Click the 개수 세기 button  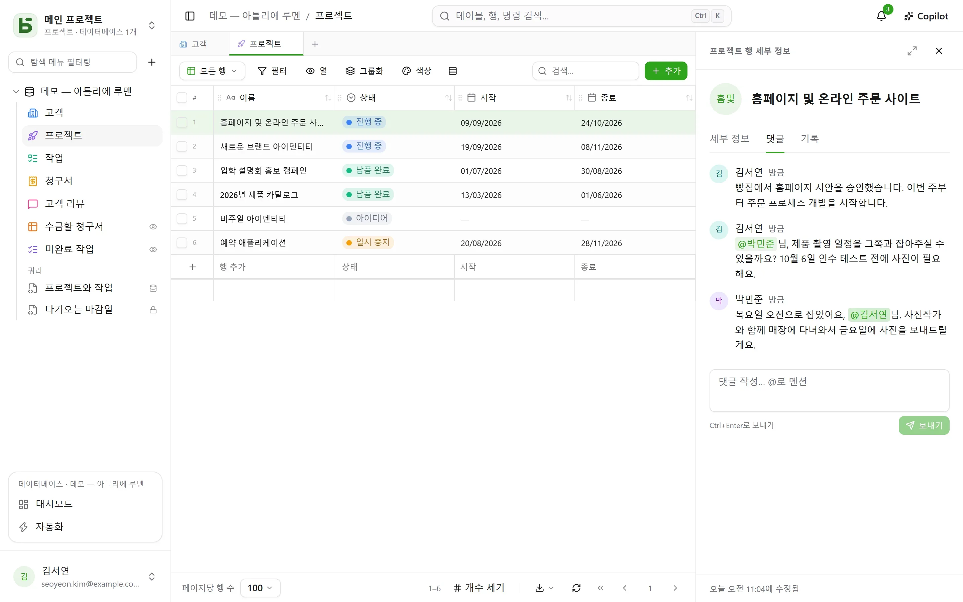point(479,588)
